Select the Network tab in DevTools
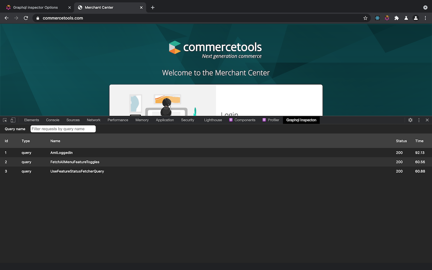 pos(93,120)
